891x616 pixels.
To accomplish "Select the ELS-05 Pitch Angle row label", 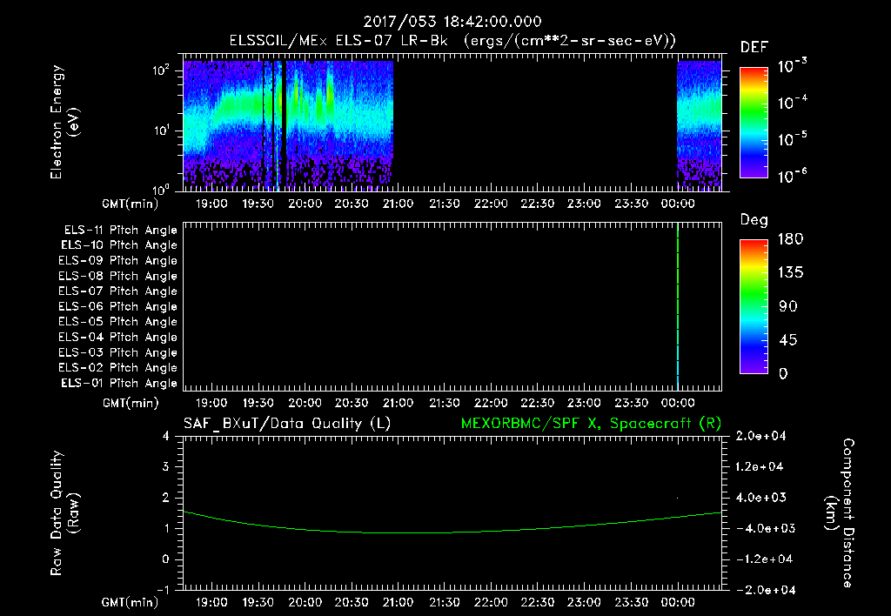I will 118,322.
